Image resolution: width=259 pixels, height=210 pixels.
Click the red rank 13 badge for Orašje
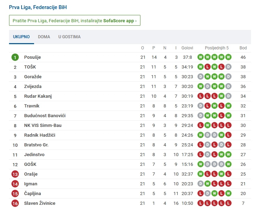15,174
